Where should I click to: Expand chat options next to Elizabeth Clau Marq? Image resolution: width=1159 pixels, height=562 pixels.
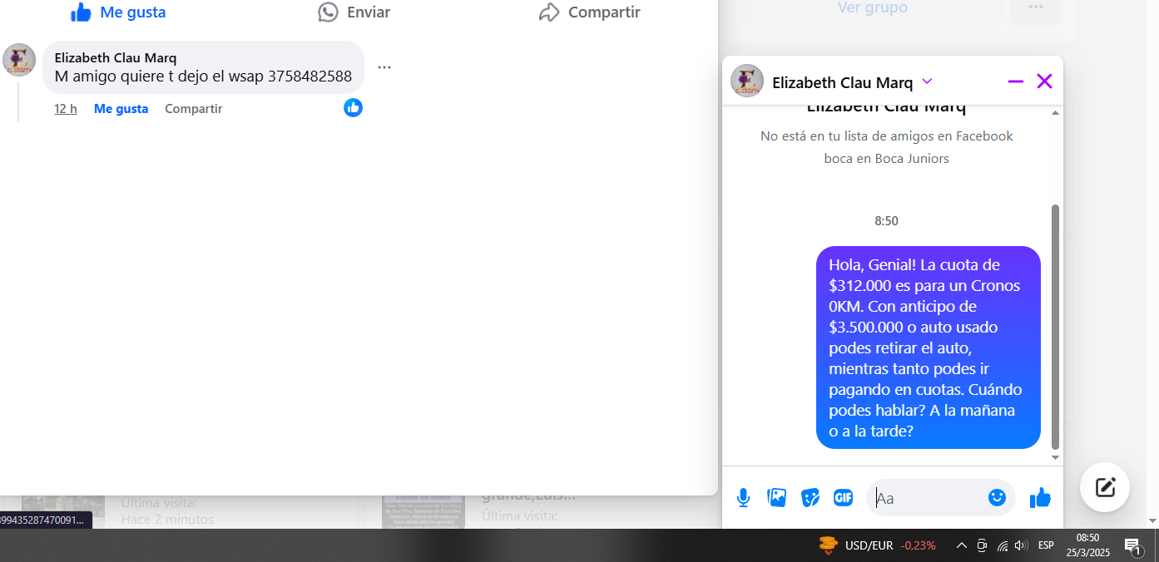pos(927,81)
